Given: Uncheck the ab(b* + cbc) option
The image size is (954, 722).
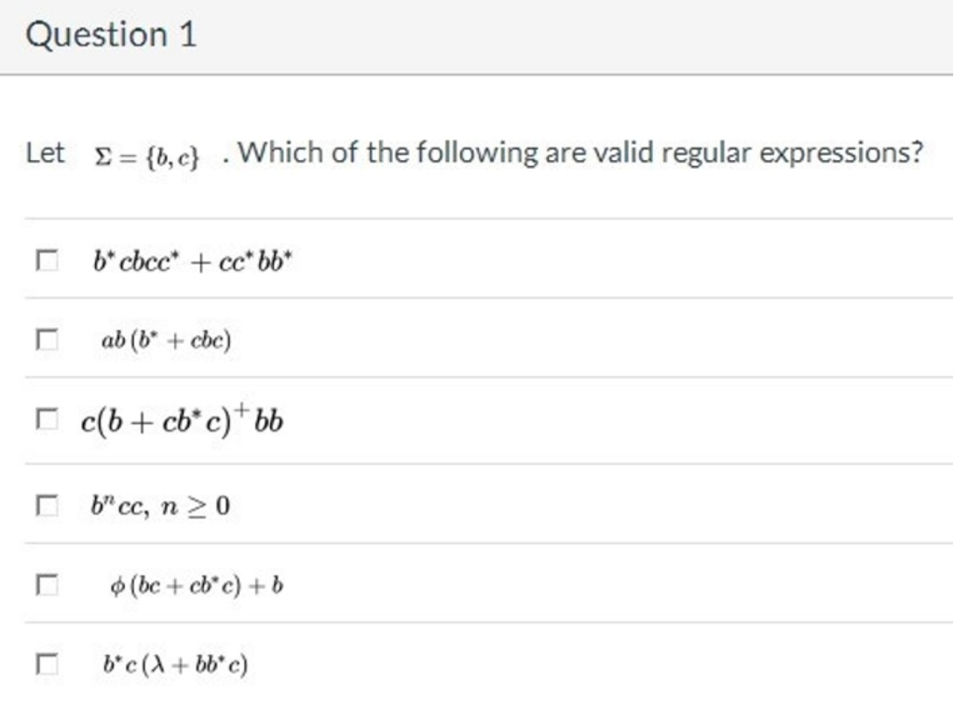Looking at the screenshot, I should tap(47, 337).
